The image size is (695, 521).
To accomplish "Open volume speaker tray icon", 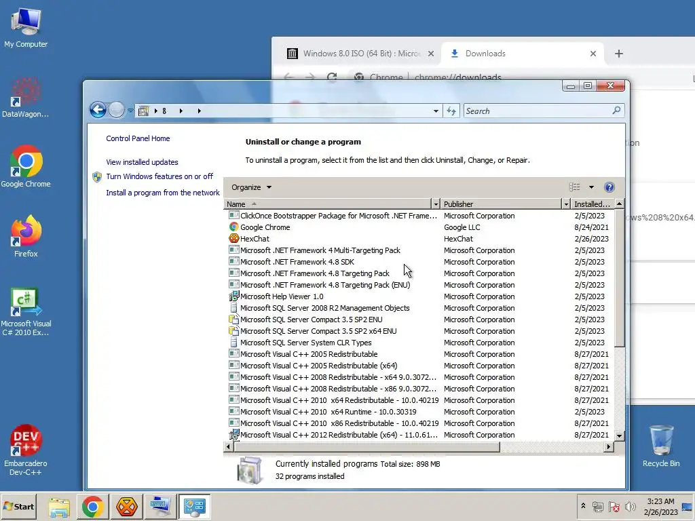I will point(630,506).
